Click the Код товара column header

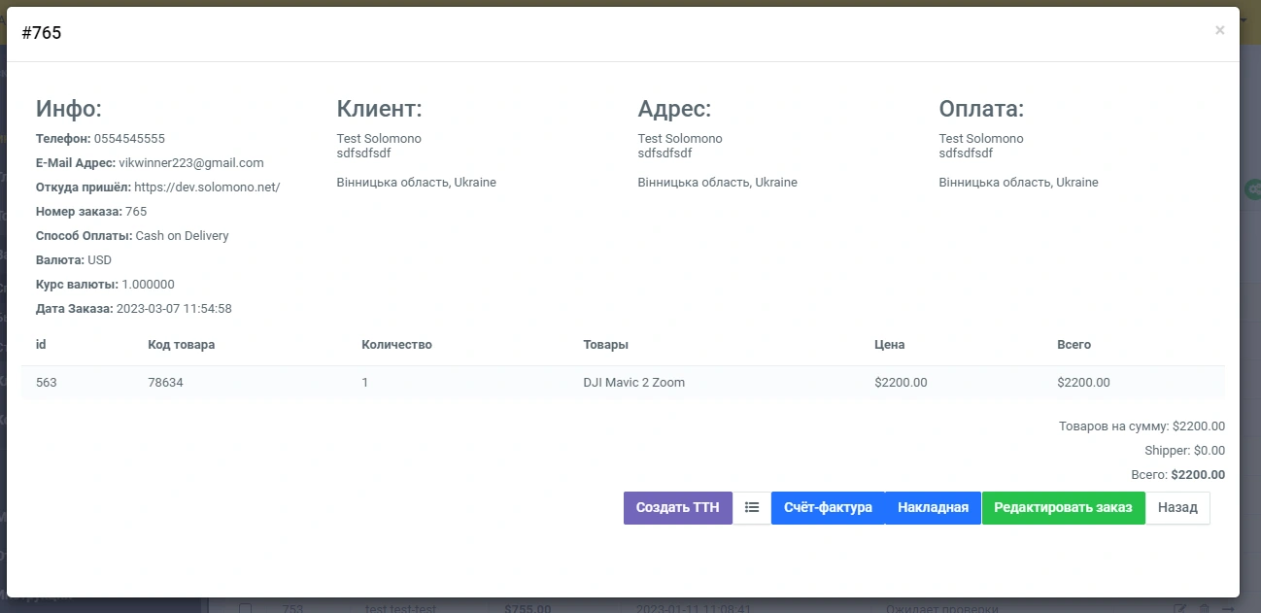(182, 345)
